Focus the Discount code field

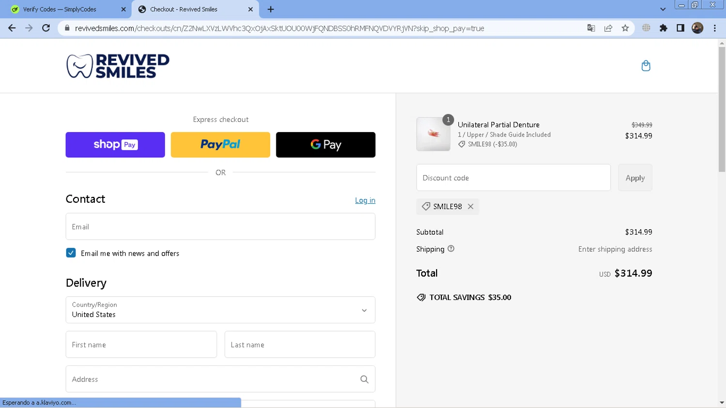coord(514,178)
